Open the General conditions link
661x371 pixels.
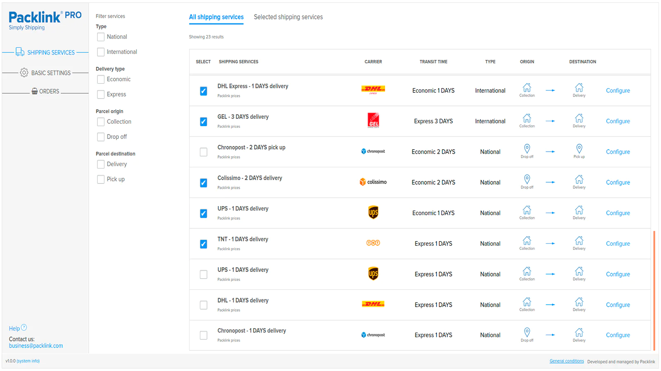566,361
